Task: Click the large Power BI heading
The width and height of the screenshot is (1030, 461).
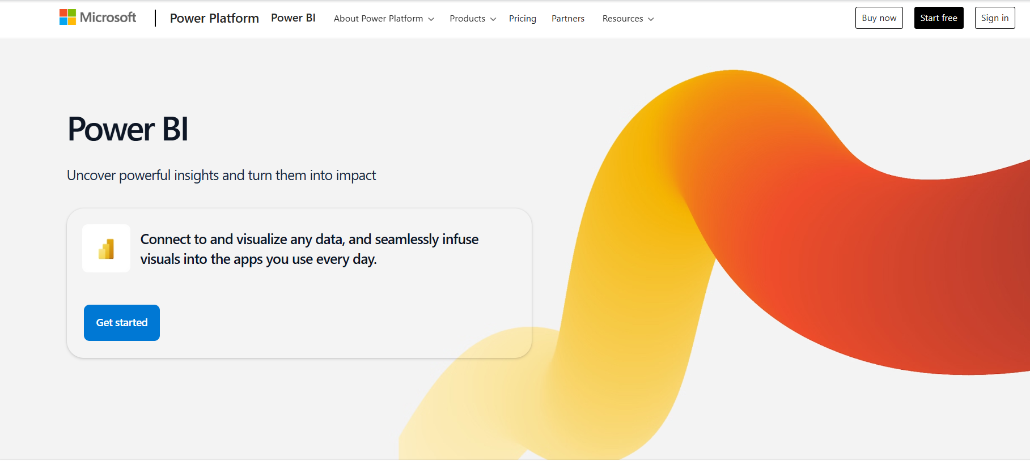Action: pyautogui.click(x=128, y=129)
